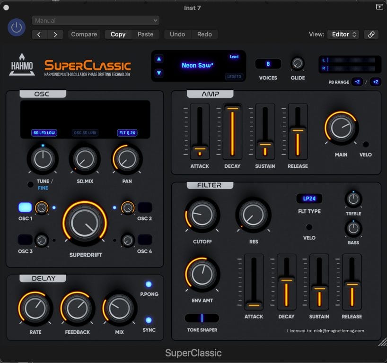Viewport: 387px width, 363px height.
Task: Click the Filter Attack slider
Action: pos(254,282)
